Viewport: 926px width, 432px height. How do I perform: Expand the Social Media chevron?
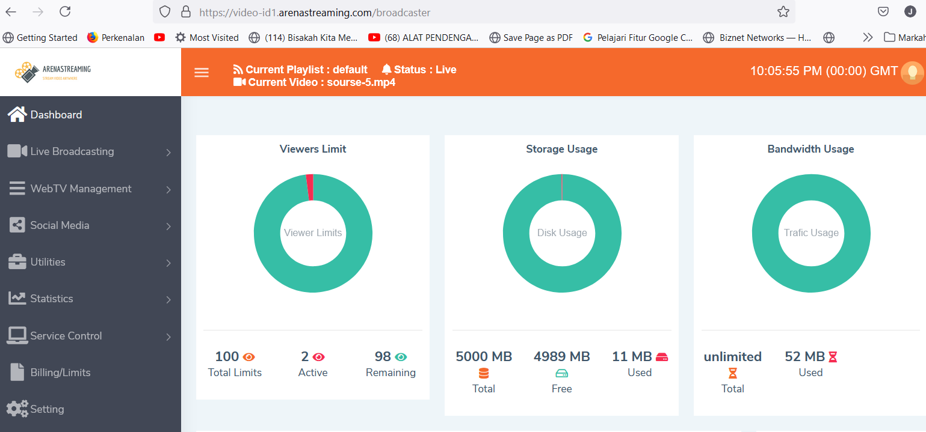point(169,226)
